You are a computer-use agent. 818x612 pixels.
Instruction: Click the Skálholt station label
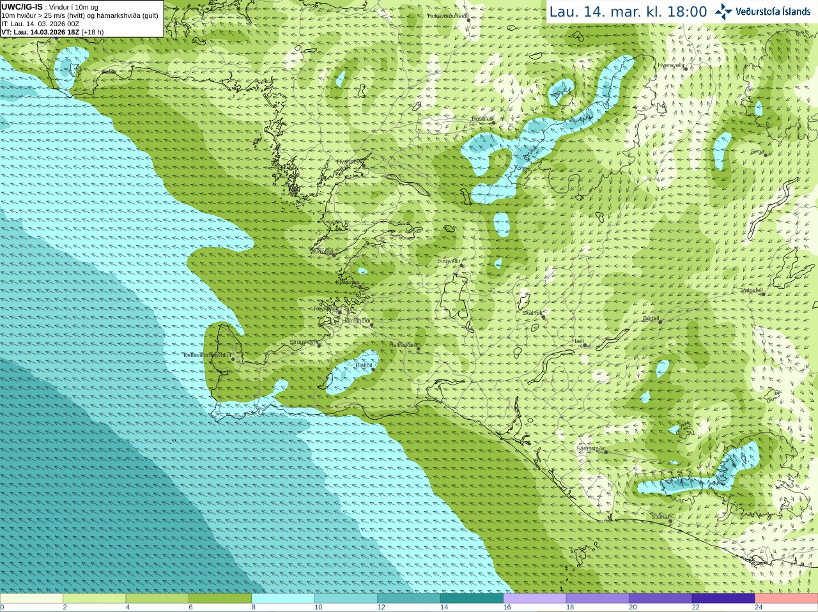tap(532, 313)
